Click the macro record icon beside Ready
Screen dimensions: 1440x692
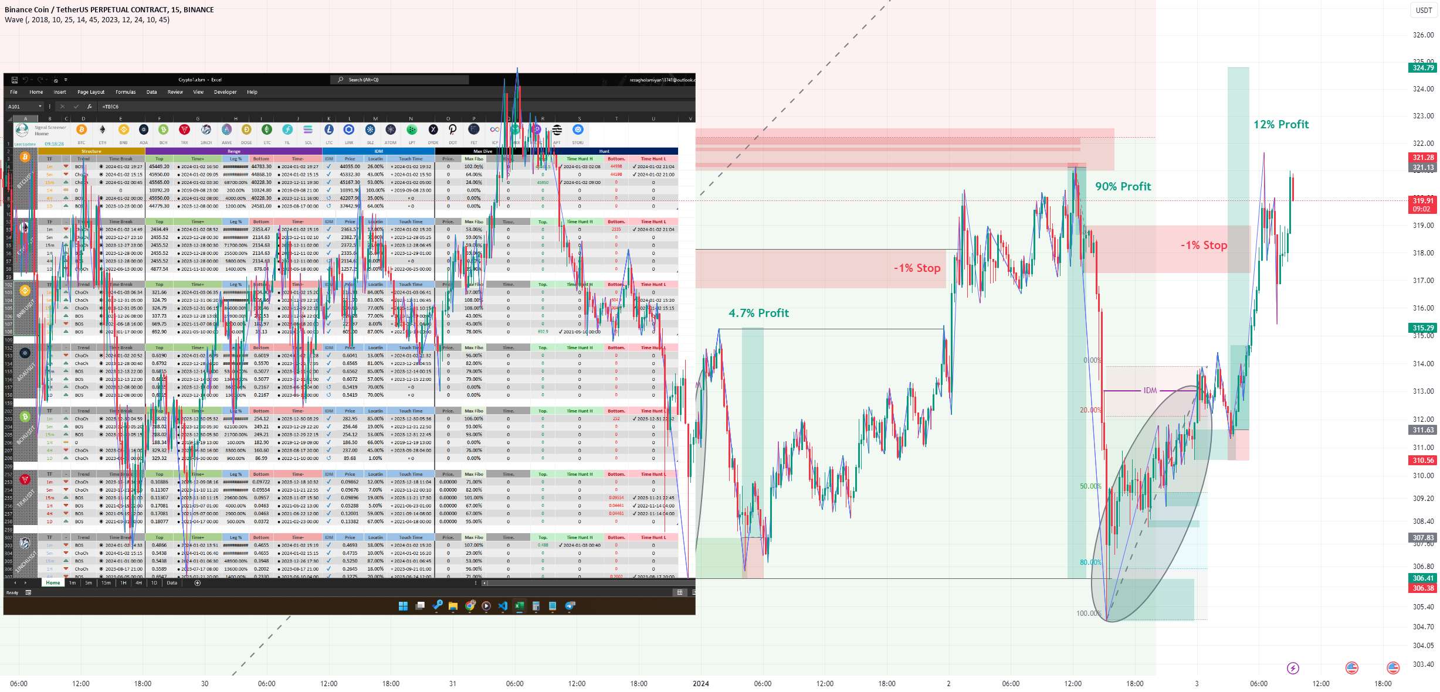coord(28,593)
